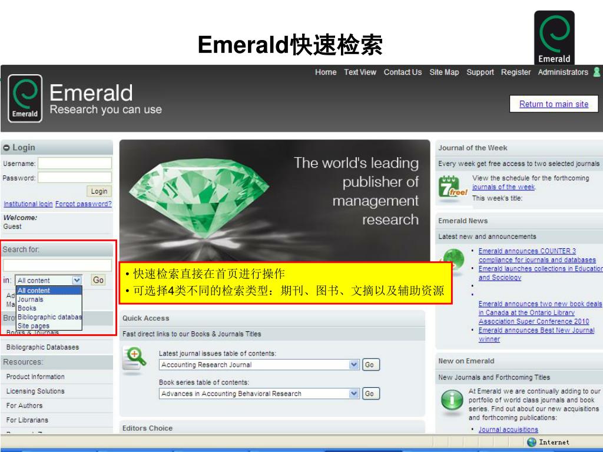Click the Editors Choice heading
603x452 pixels.
(x=147, y=428)
